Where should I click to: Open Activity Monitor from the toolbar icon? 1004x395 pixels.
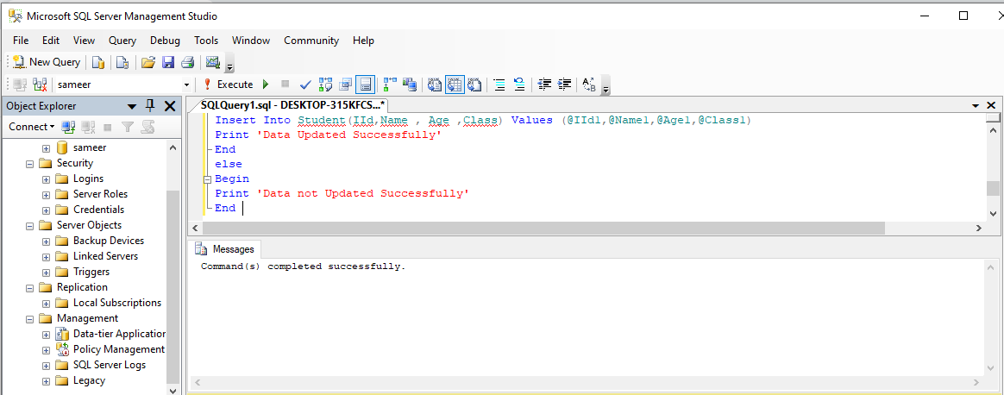[212, 62]
